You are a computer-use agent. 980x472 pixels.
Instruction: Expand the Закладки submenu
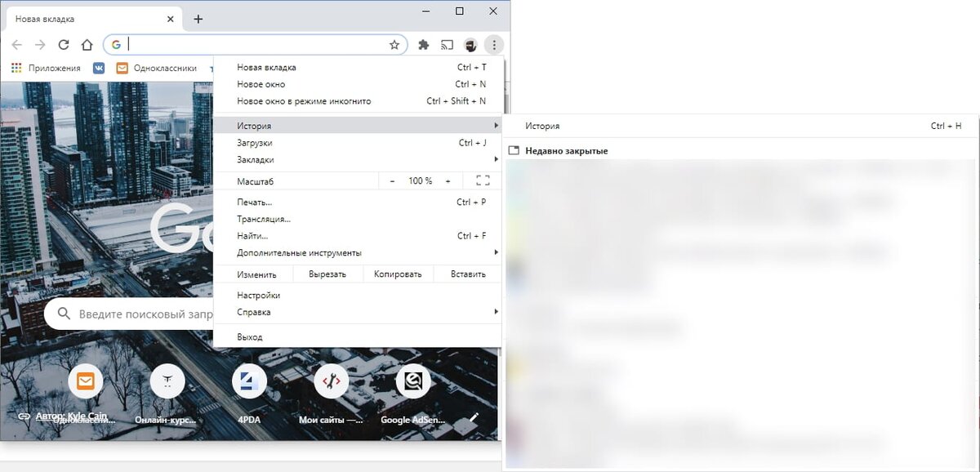(x=358, y=159)
